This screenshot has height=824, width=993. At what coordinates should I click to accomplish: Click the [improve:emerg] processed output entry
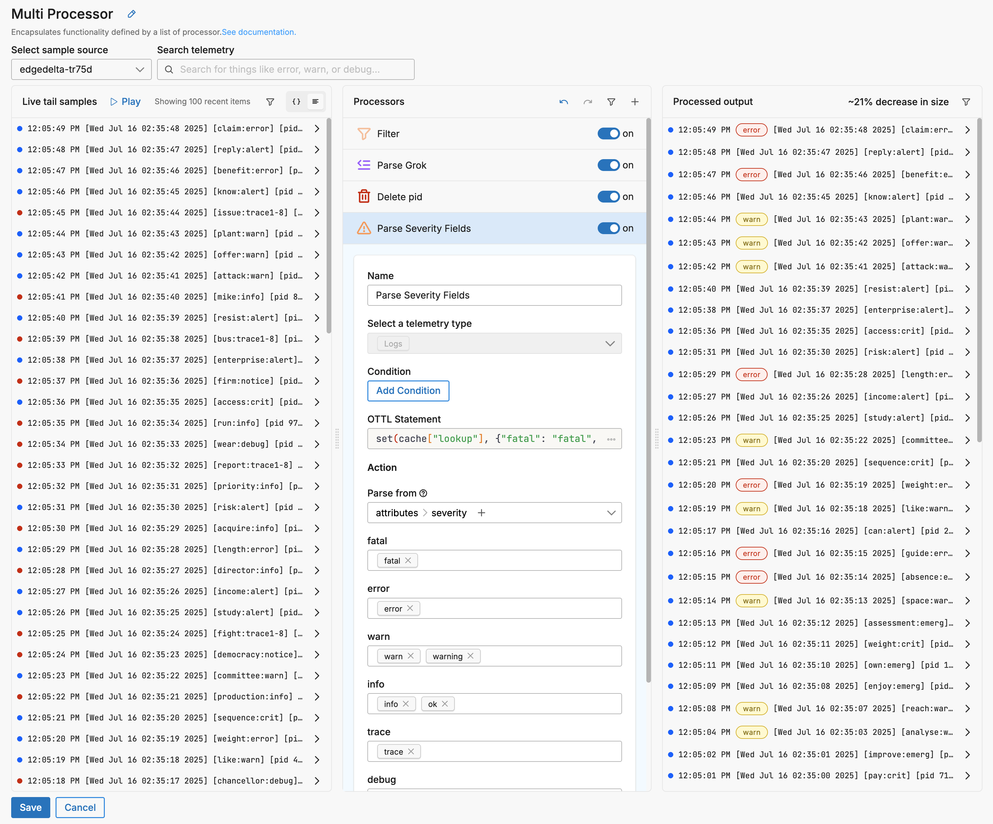tap(820, 754)
